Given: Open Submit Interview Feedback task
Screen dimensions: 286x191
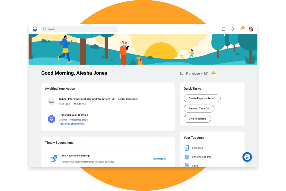Looking at the screenshot, I should tap(98, 99).
